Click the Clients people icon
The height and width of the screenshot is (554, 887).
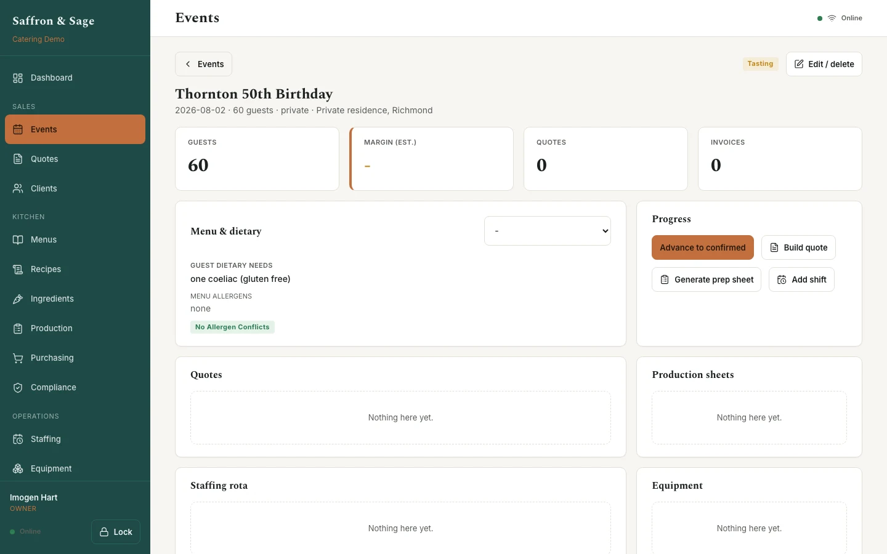(18, 189)
